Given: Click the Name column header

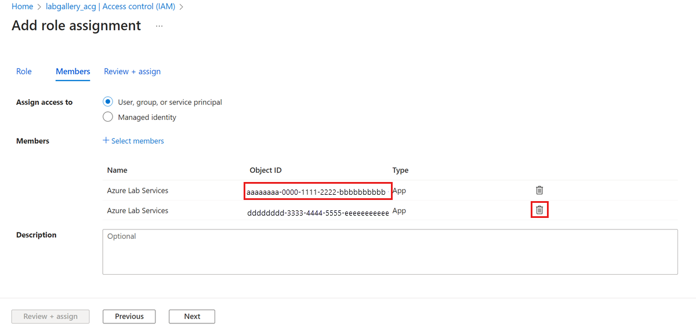Looking at the screenshot, I should 117,170.
